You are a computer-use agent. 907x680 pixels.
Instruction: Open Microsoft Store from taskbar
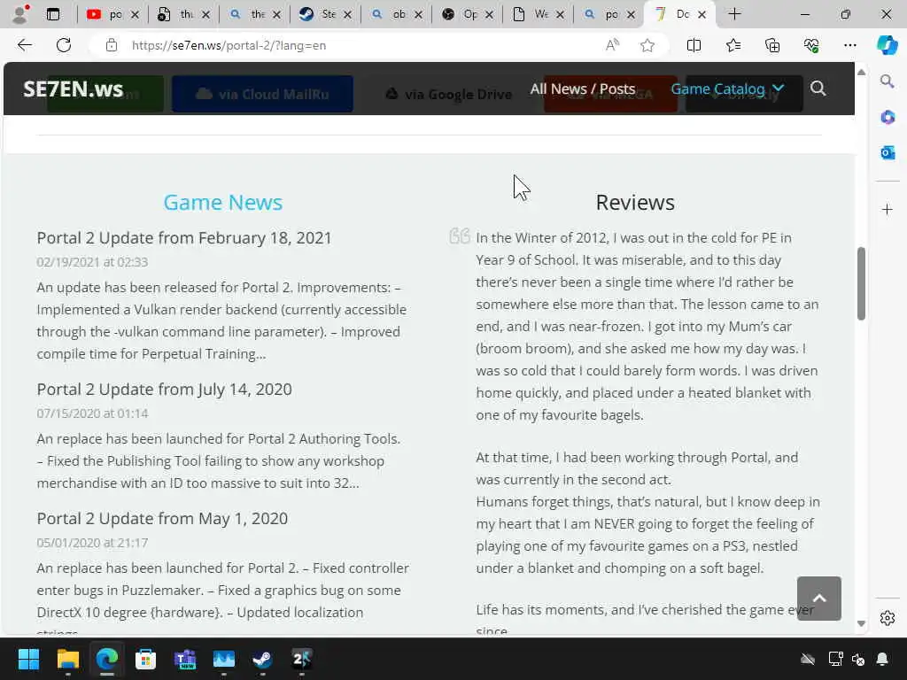coord(145,659)
